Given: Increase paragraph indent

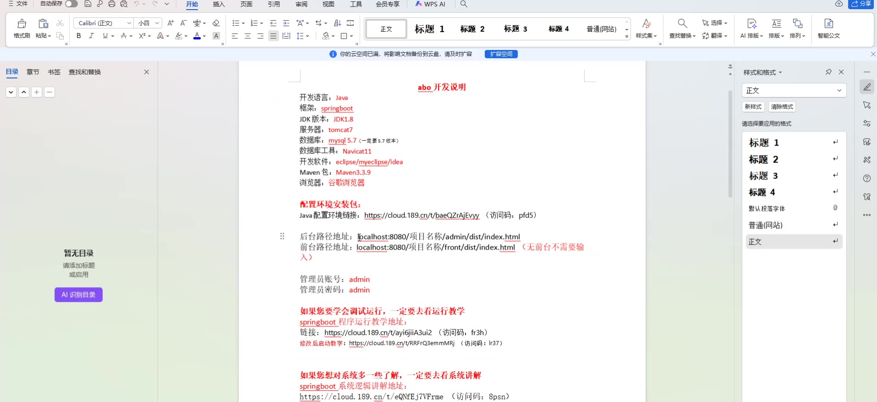Looking at the screenshot, I should pyautogui.click(x=286, y=23).
